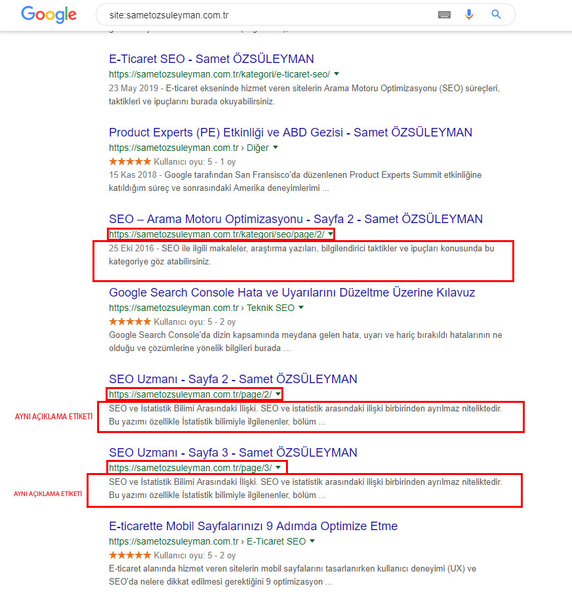Start voice search with microphone icon
The image size is (572, 601).
[x=469, y=14]
